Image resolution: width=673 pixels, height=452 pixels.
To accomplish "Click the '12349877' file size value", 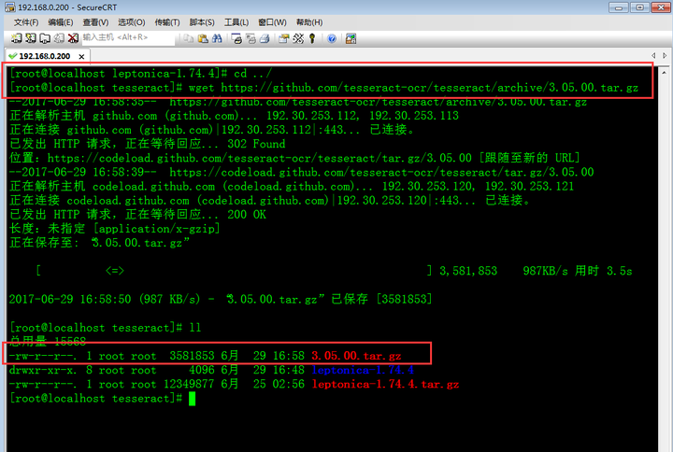I will coord(189,384).
